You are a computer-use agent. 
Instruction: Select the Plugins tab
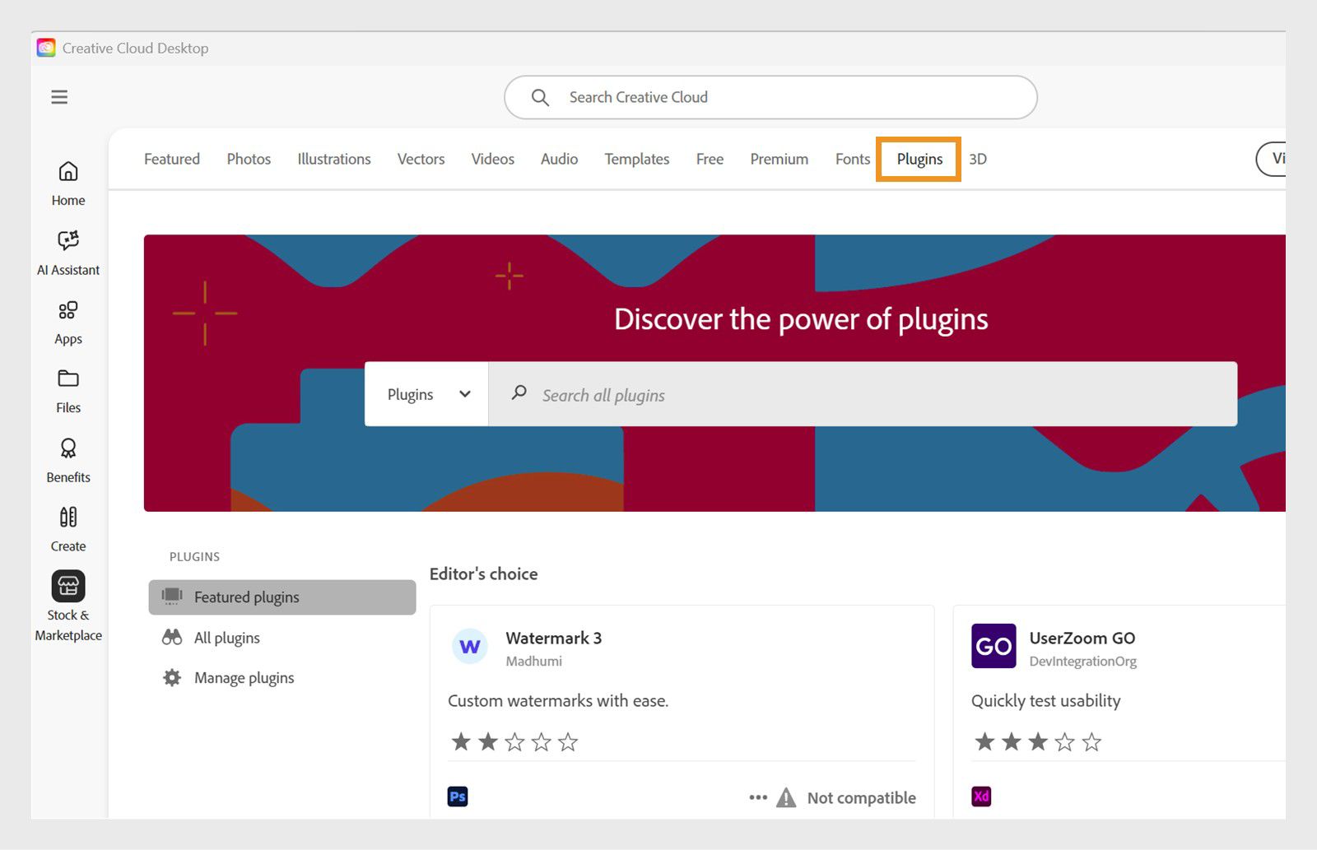point(919,159)
